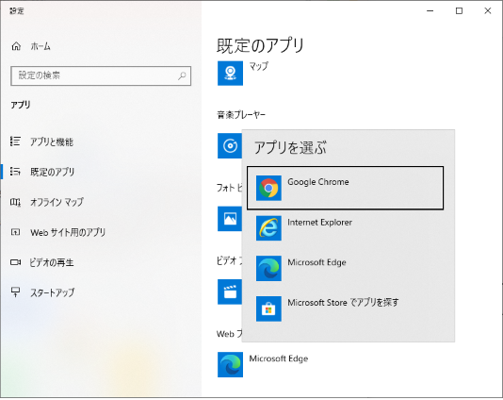Open Web サイト用のアプリ settings page
This screenshot has height=400, width=503.
point(58,232)
